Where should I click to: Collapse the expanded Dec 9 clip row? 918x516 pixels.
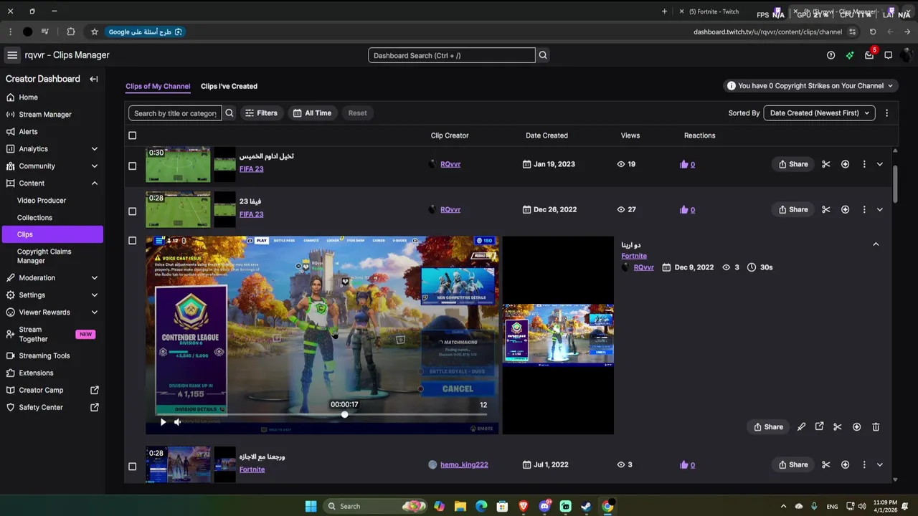point(876,244)
